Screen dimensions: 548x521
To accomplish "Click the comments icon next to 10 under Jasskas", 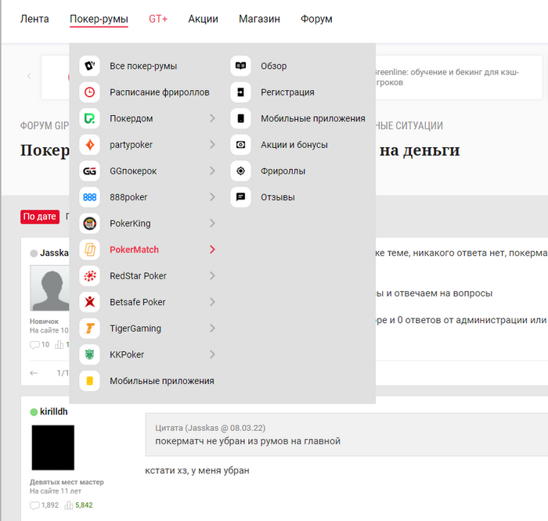I will pos(34,345).
